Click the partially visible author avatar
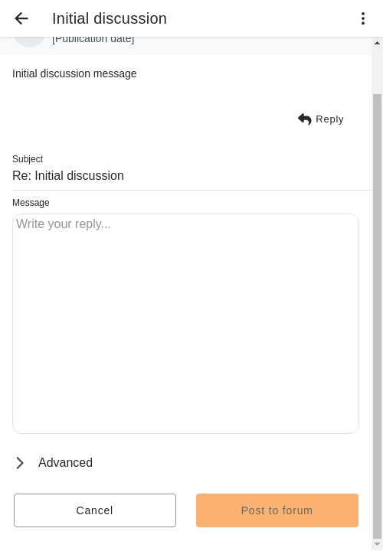Screen dimensions: 383x551 29,41
